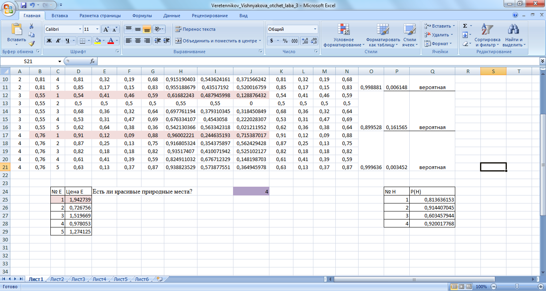This screenshot has height=291, width=546.
Task: Click the Insert Function fx icon
Action: click(x=92, y=62)
